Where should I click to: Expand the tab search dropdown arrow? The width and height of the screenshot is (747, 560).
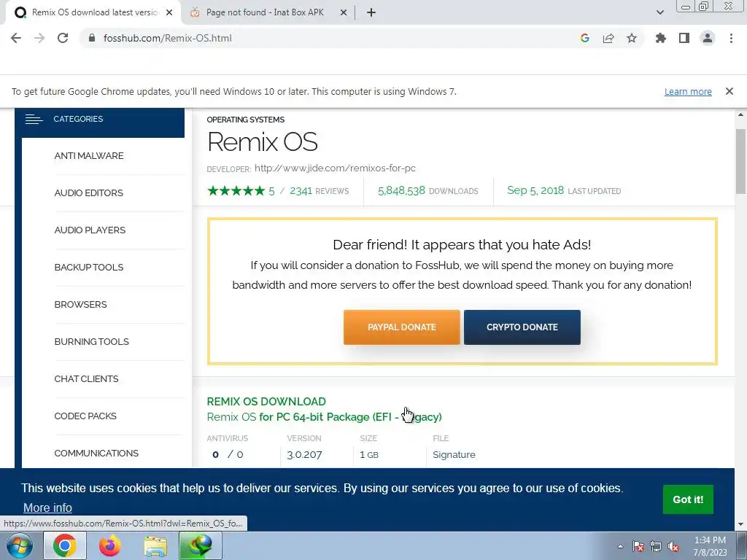coord(659,13)
